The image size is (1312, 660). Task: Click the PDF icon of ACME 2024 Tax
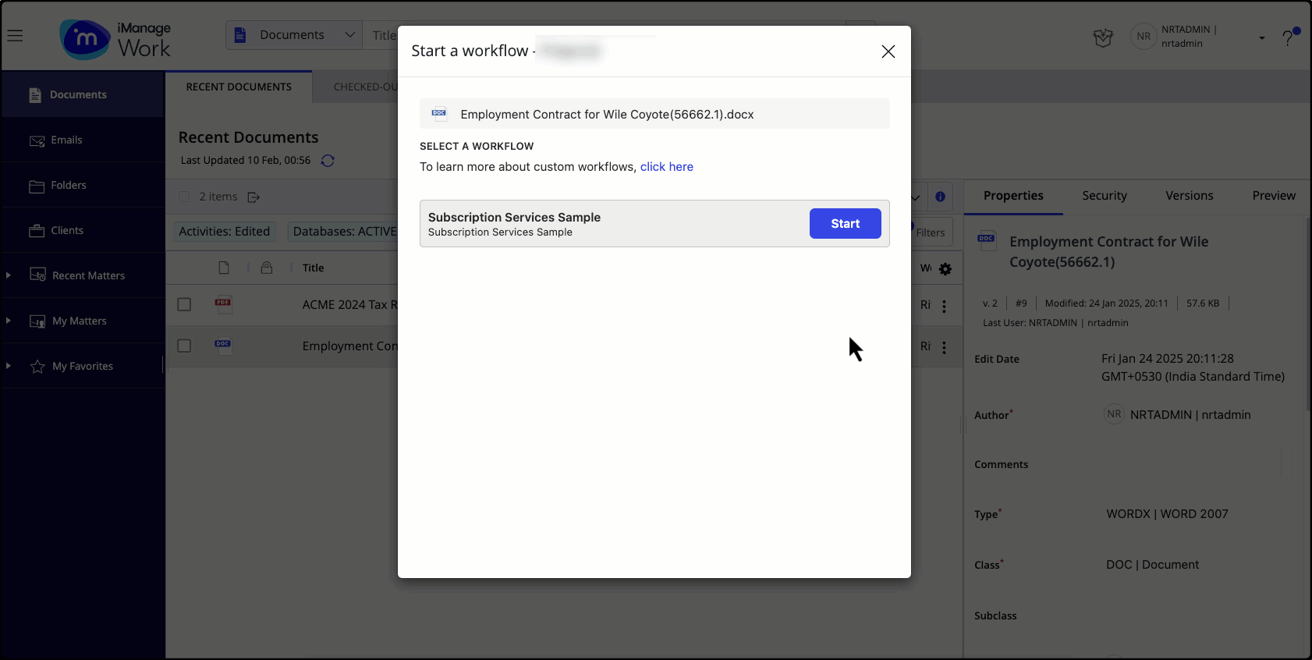coord(224,304)
